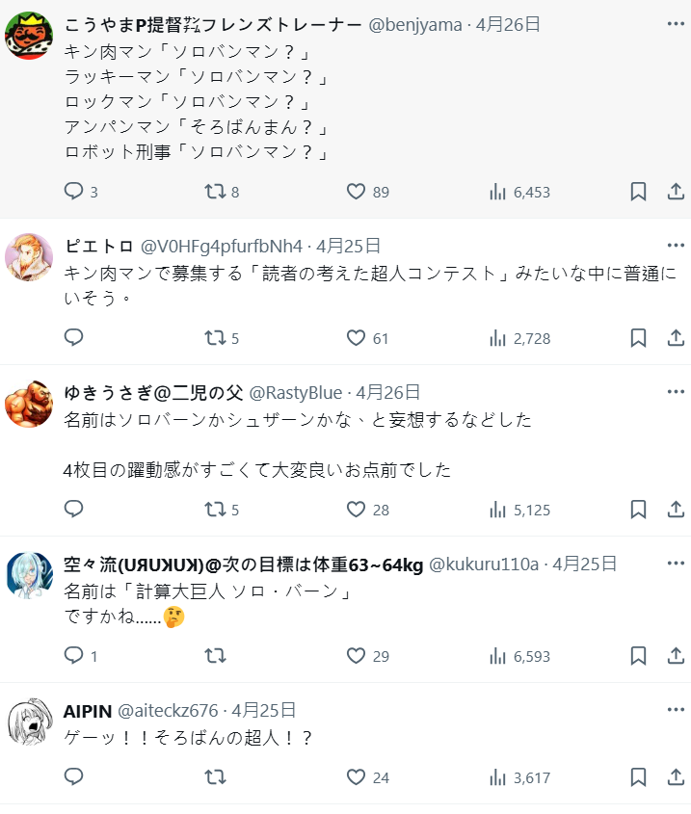Retweet the benjyama tweet with 8 retweets
Viewport: 691px width, 814px height.
215,192
